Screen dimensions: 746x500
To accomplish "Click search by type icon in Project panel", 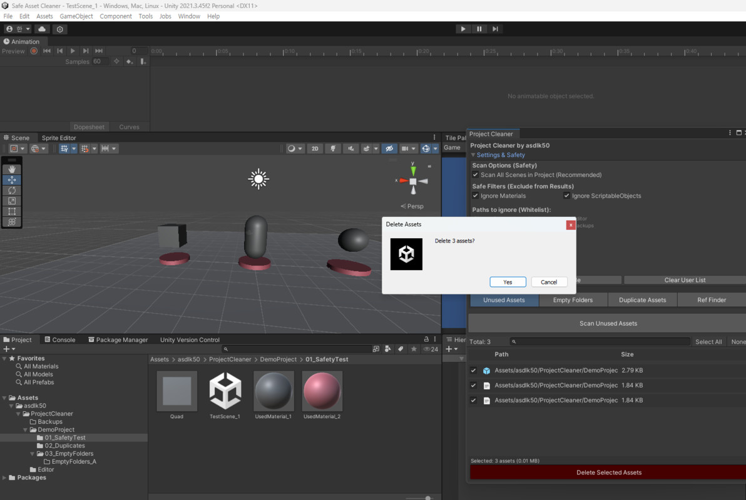I will 388,349.
